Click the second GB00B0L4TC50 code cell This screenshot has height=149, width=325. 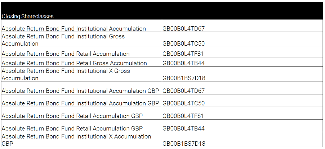[x=242, y=101]
